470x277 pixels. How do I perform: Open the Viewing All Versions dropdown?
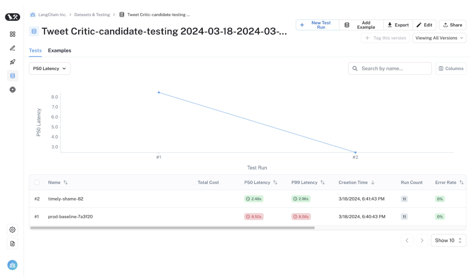(x=439, y=38)
